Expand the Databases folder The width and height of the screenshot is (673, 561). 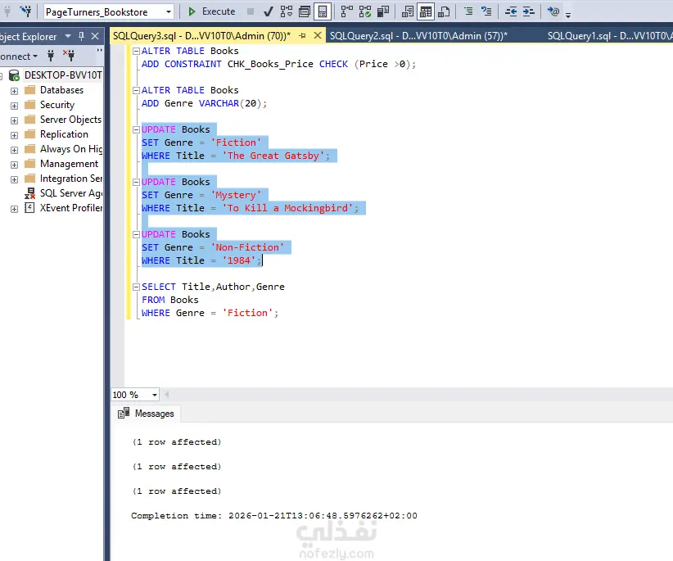tap(14, 91)
